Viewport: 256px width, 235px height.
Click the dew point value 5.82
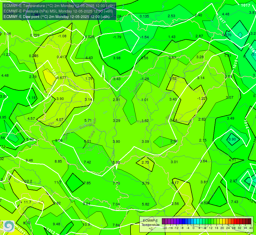click(145, 204)
